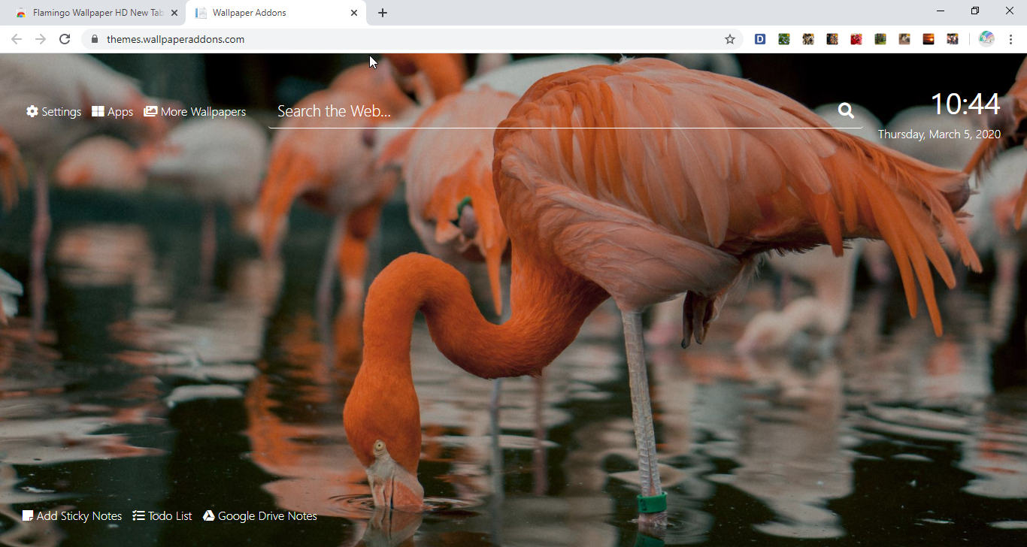Click the Todo List checklist icon
1027x547 pixels.
coord(138,515)
